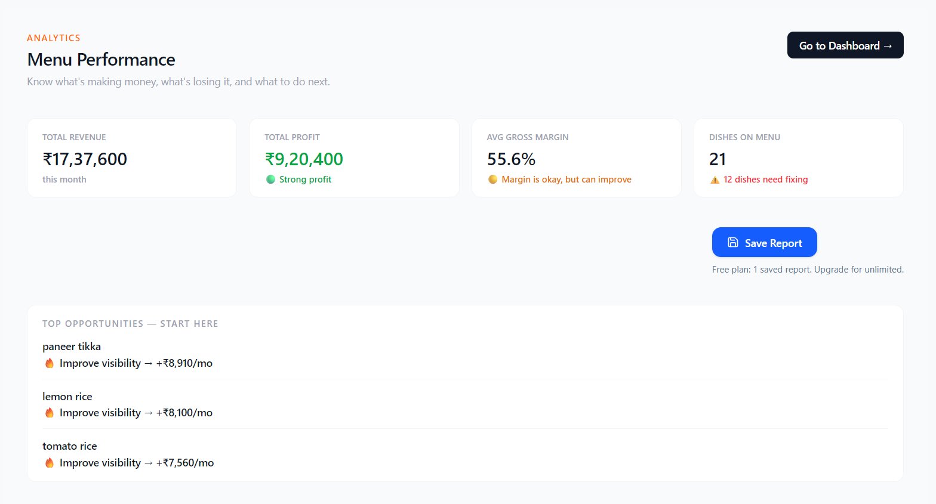Click the warning triangle beside 12 dishes need fixing
This screenshot has width=936, height=504.
[715, 180]
